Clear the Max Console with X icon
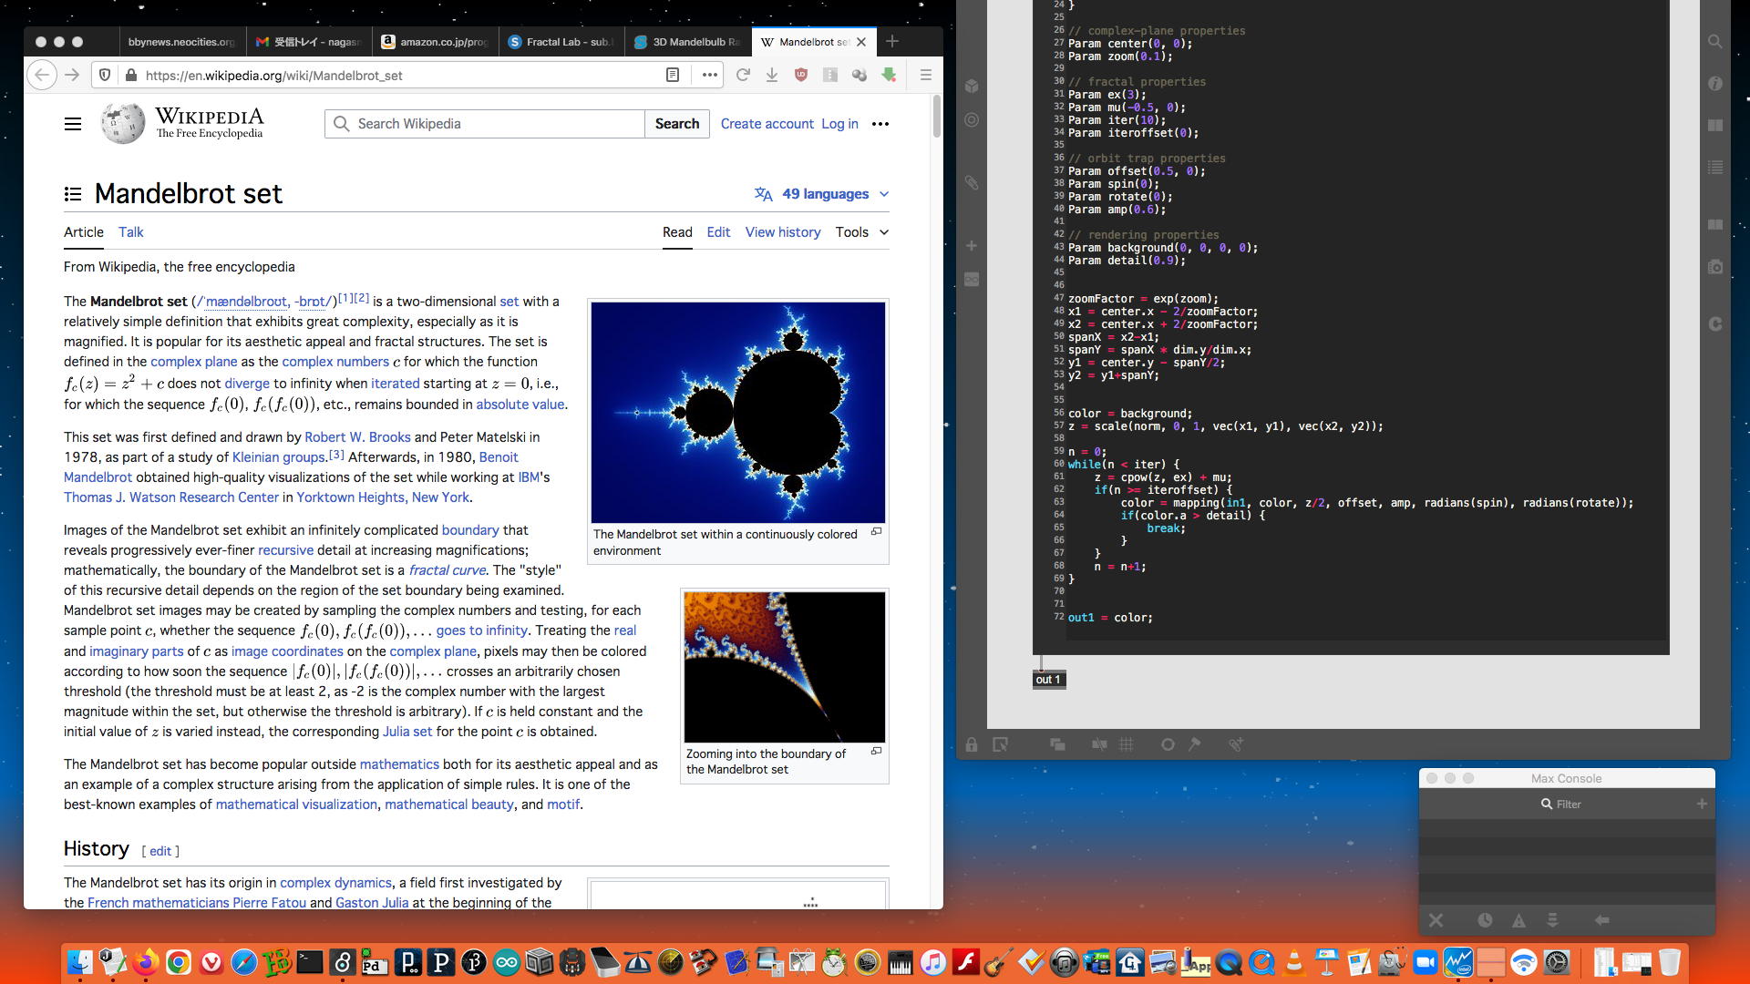1750x984 pixels. click(1436, 920)
